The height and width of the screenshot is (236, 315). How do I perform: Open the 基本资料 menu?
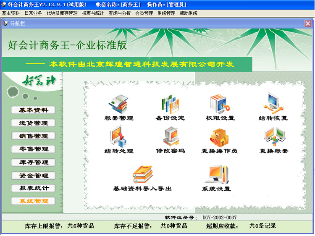point(11,13)
